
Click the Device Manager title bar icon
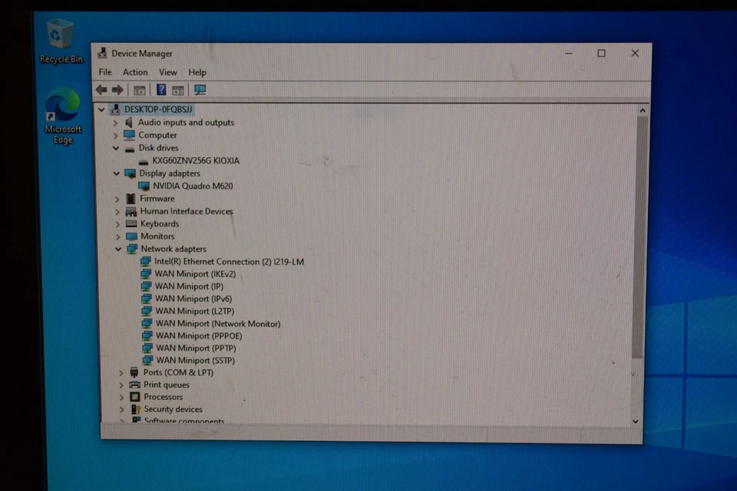[102, 53]
